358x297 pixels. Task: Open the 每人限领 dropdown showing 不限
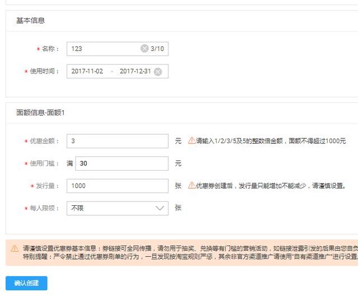(117, 208)
